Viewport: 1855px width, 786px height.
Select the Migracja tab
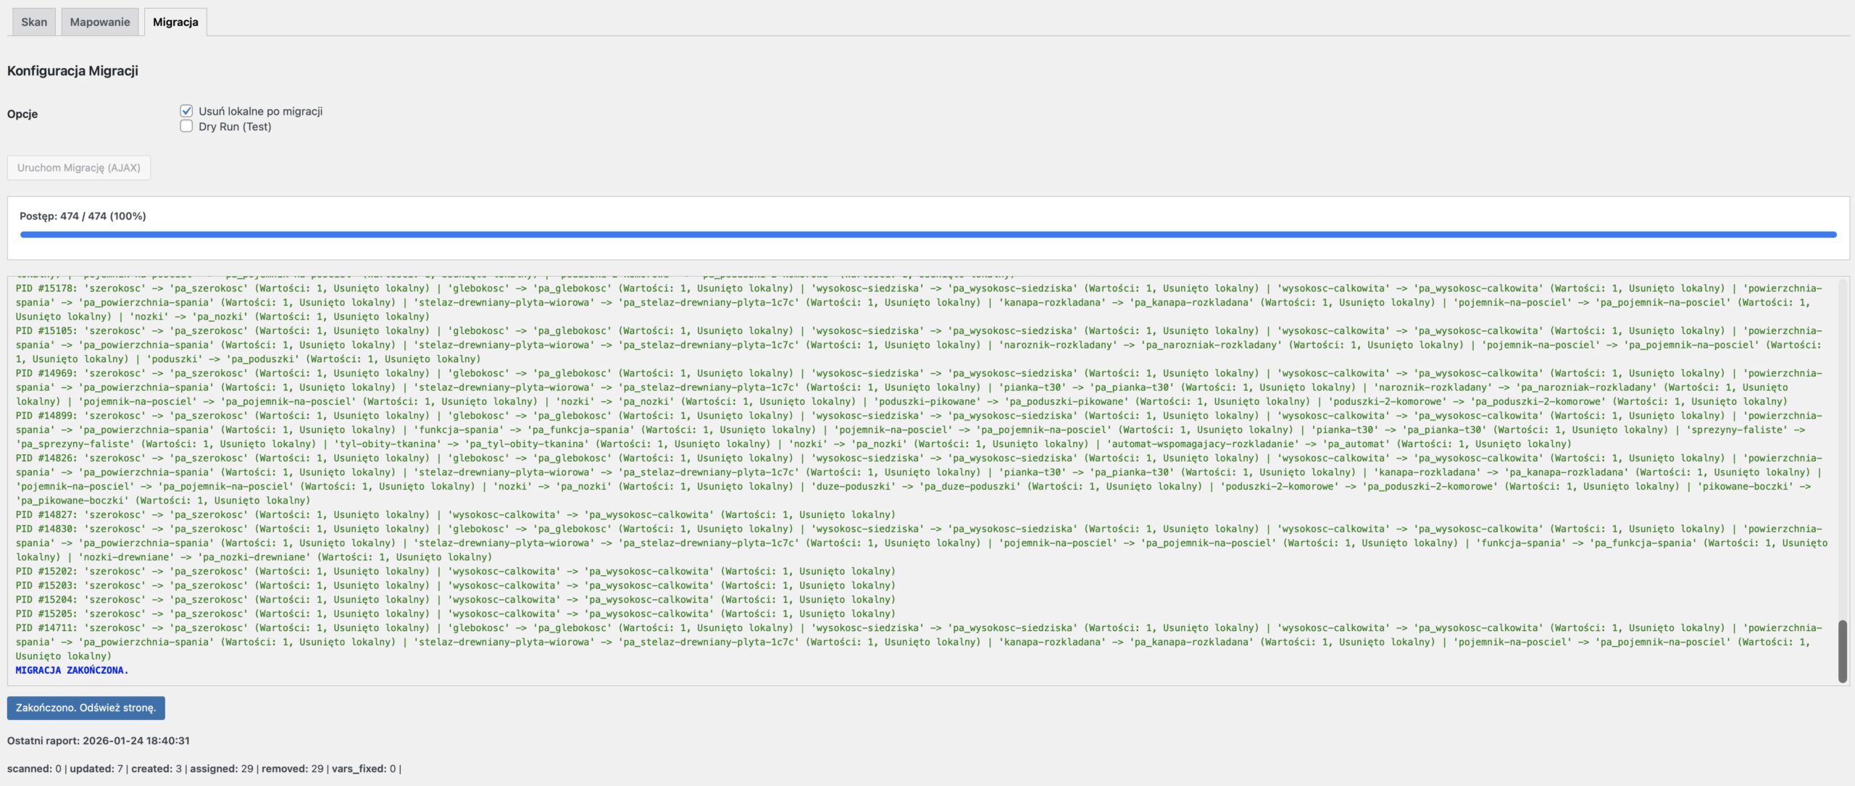(175, 22)
